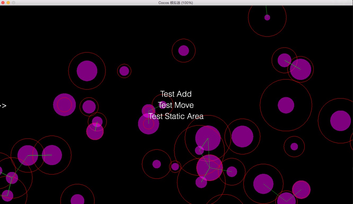This screenshot has width=353, height=204.
Task: Click the yellow minimize window button
Action: pyautogui.click(x=8, y=3)
